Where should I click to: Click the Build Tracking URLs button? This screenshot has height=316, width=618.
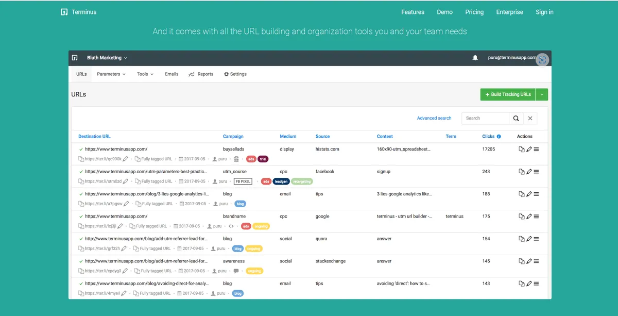pos(507,94)
